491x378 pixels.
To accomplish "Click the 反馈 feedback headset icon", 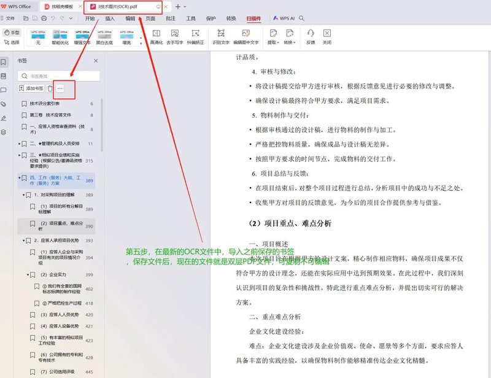I will click(311, 37).
